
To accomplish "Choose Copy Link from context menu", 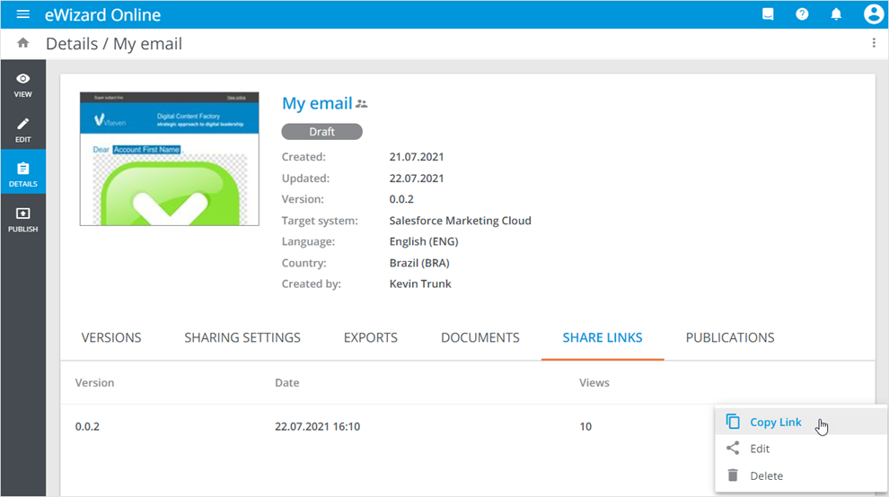I will pyautogui.click(x=775, y=423).
